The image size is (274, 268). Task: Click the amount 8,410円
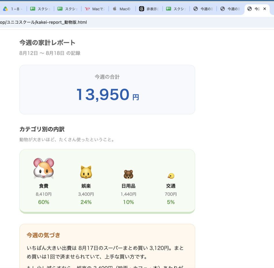tap(44, 194)
